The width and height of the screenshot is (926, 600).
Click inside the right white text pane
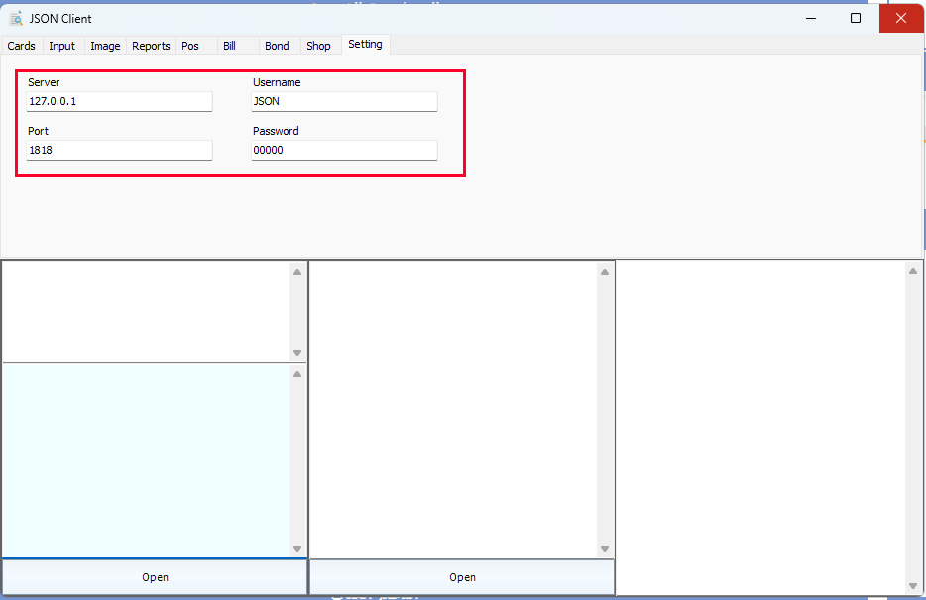pos(760,427)
